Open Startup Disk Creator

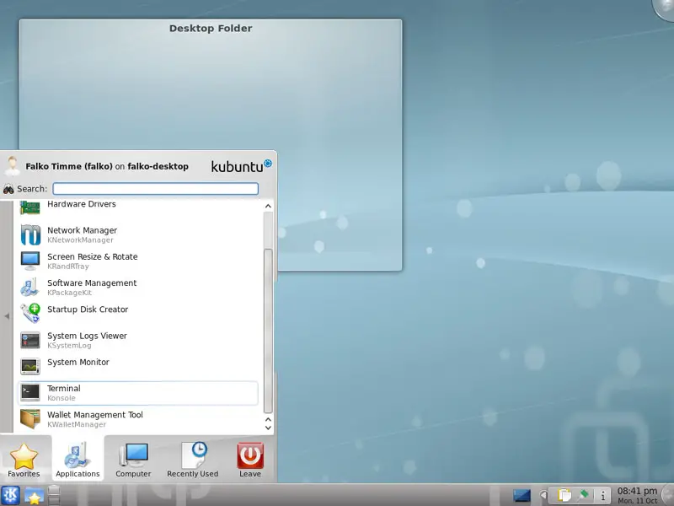coord(88,310)
